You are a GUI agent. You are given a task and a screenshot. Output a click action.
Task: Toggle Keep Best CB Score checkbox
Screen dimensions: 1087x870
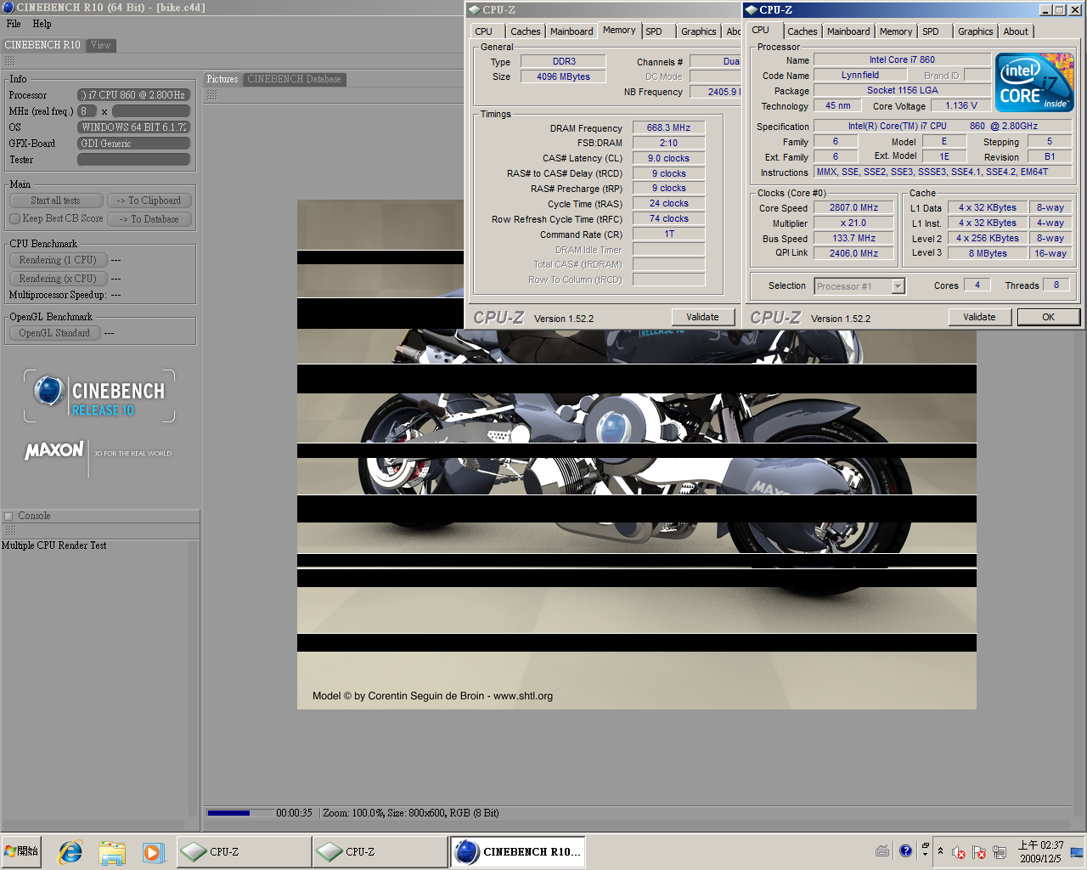[x=14, y=218]
